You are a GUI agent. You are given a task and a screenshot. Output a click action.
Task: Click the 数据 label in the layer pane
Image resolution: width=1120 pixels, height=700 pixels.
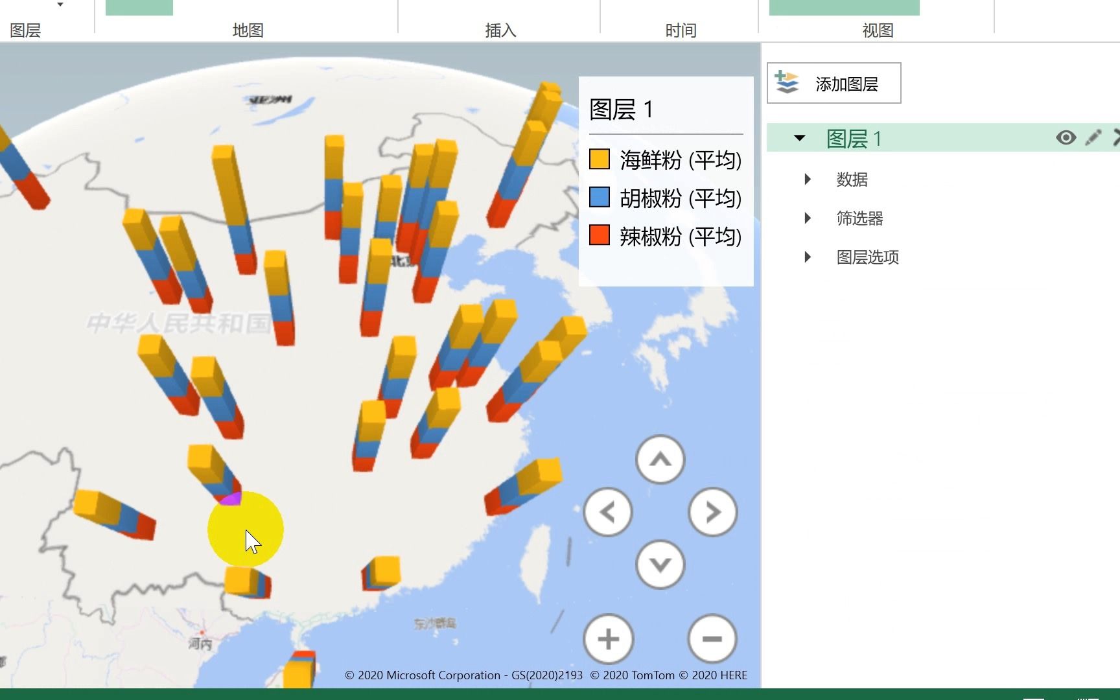coord(852,180)
